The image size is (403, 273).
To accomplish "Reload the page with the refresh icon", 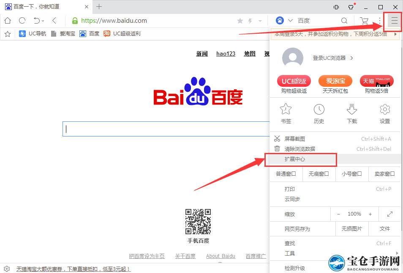I will [x=22, y=21].
